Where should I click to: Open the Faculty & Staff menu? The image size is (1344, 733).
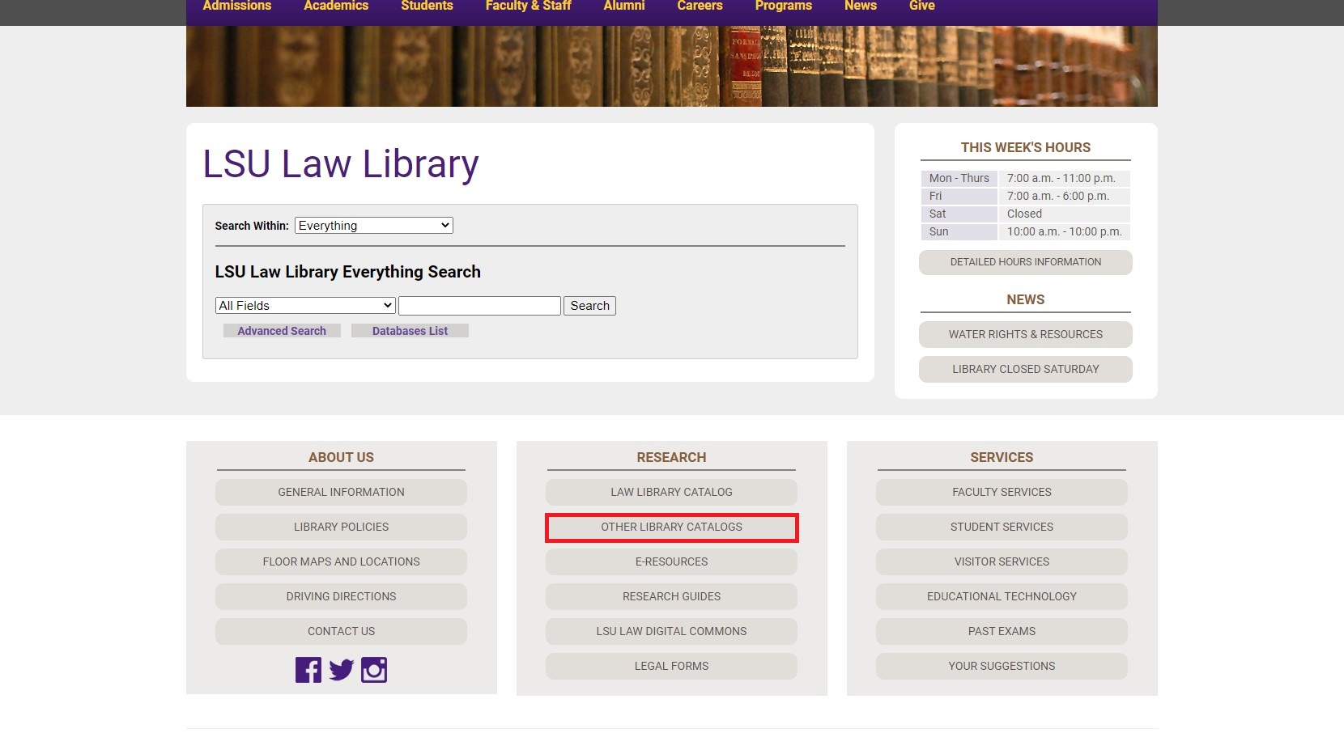coord(528,6)
